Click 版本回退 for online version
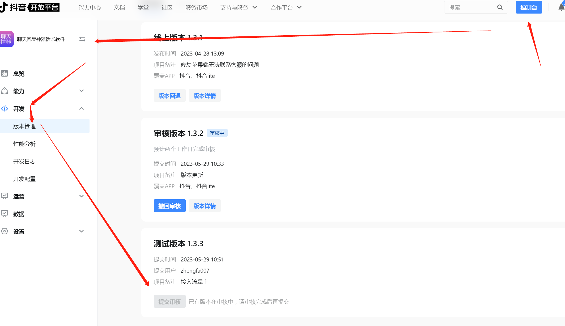The width and height of the screenshot is (565, 326). (x=169, y=95)
